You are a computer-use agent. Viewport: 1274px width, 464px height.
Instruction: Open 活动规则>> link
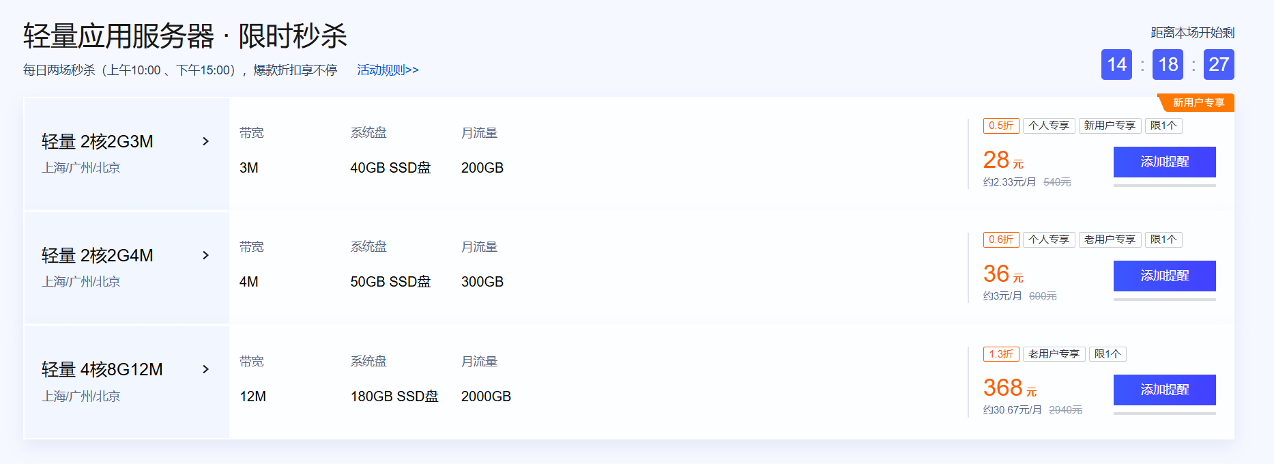(388, 70)
